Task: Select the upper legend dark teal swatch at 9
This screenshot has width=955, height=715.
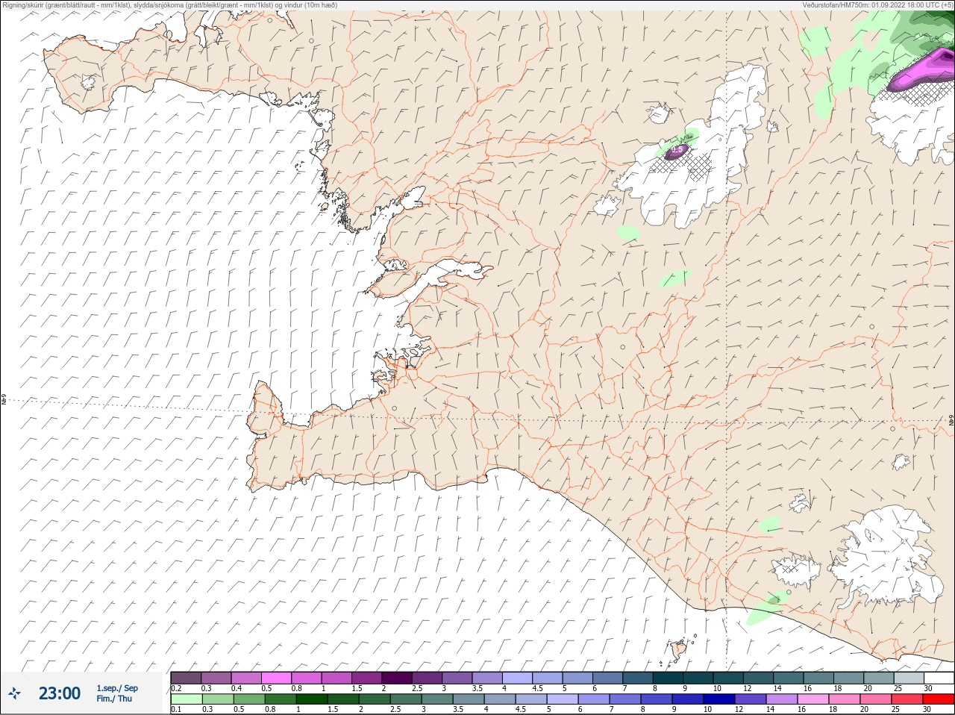Action: click(699, 678)
